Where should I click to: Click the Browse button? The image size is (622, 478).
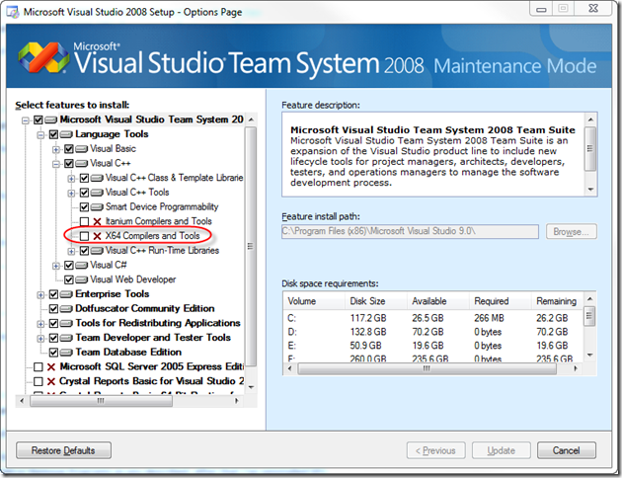click(x=572, y=232)
